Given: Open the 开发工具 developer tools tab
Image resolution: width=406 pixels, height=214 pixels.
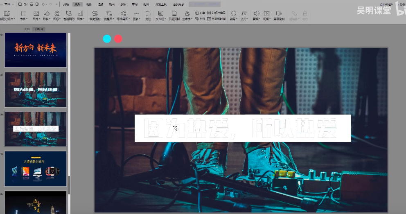Looking at the screenshot, I should click(161, 5).
